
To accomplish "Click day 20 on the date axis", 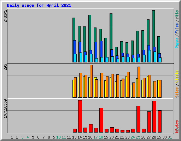I will tap(111, 137).
